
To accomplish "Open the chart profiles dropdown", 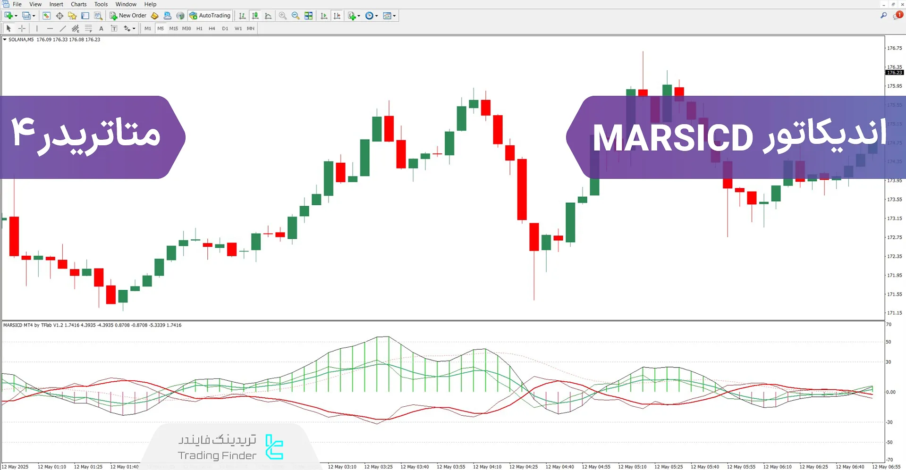I will coord(29,16).
